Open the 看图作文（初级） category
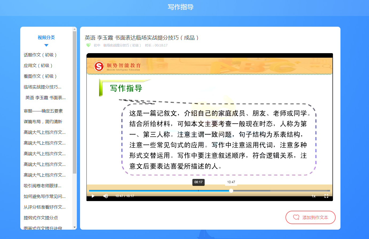The height and width of the screenshot is (239, 369). coord(40,76)
